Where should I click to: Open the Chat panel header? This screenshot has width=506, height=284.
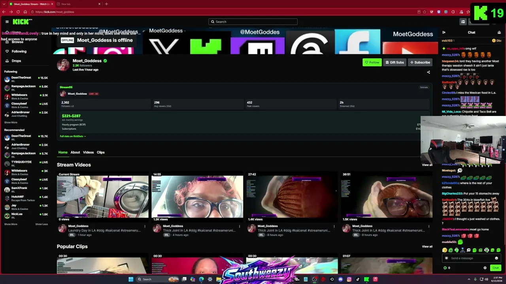click(x=472, y=32)
